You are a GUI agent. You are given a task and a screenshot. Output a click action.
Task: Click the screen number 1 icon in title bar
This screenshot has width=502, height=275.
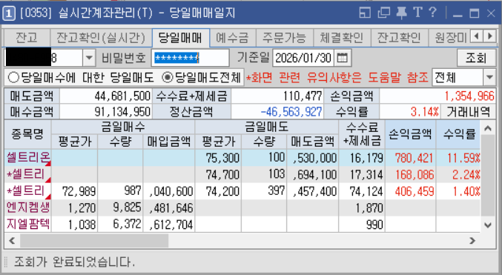(9, 13)
